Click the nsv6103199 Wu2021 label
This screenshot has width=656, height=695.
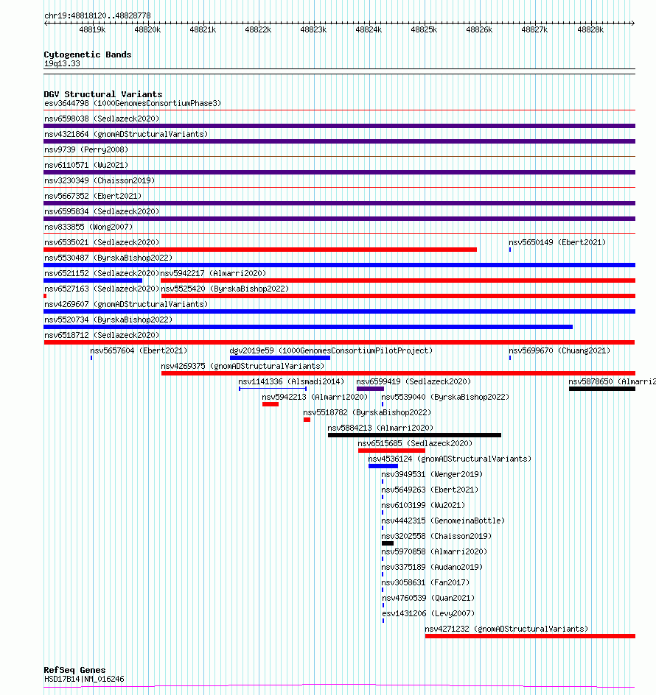(x=423, y=505)
